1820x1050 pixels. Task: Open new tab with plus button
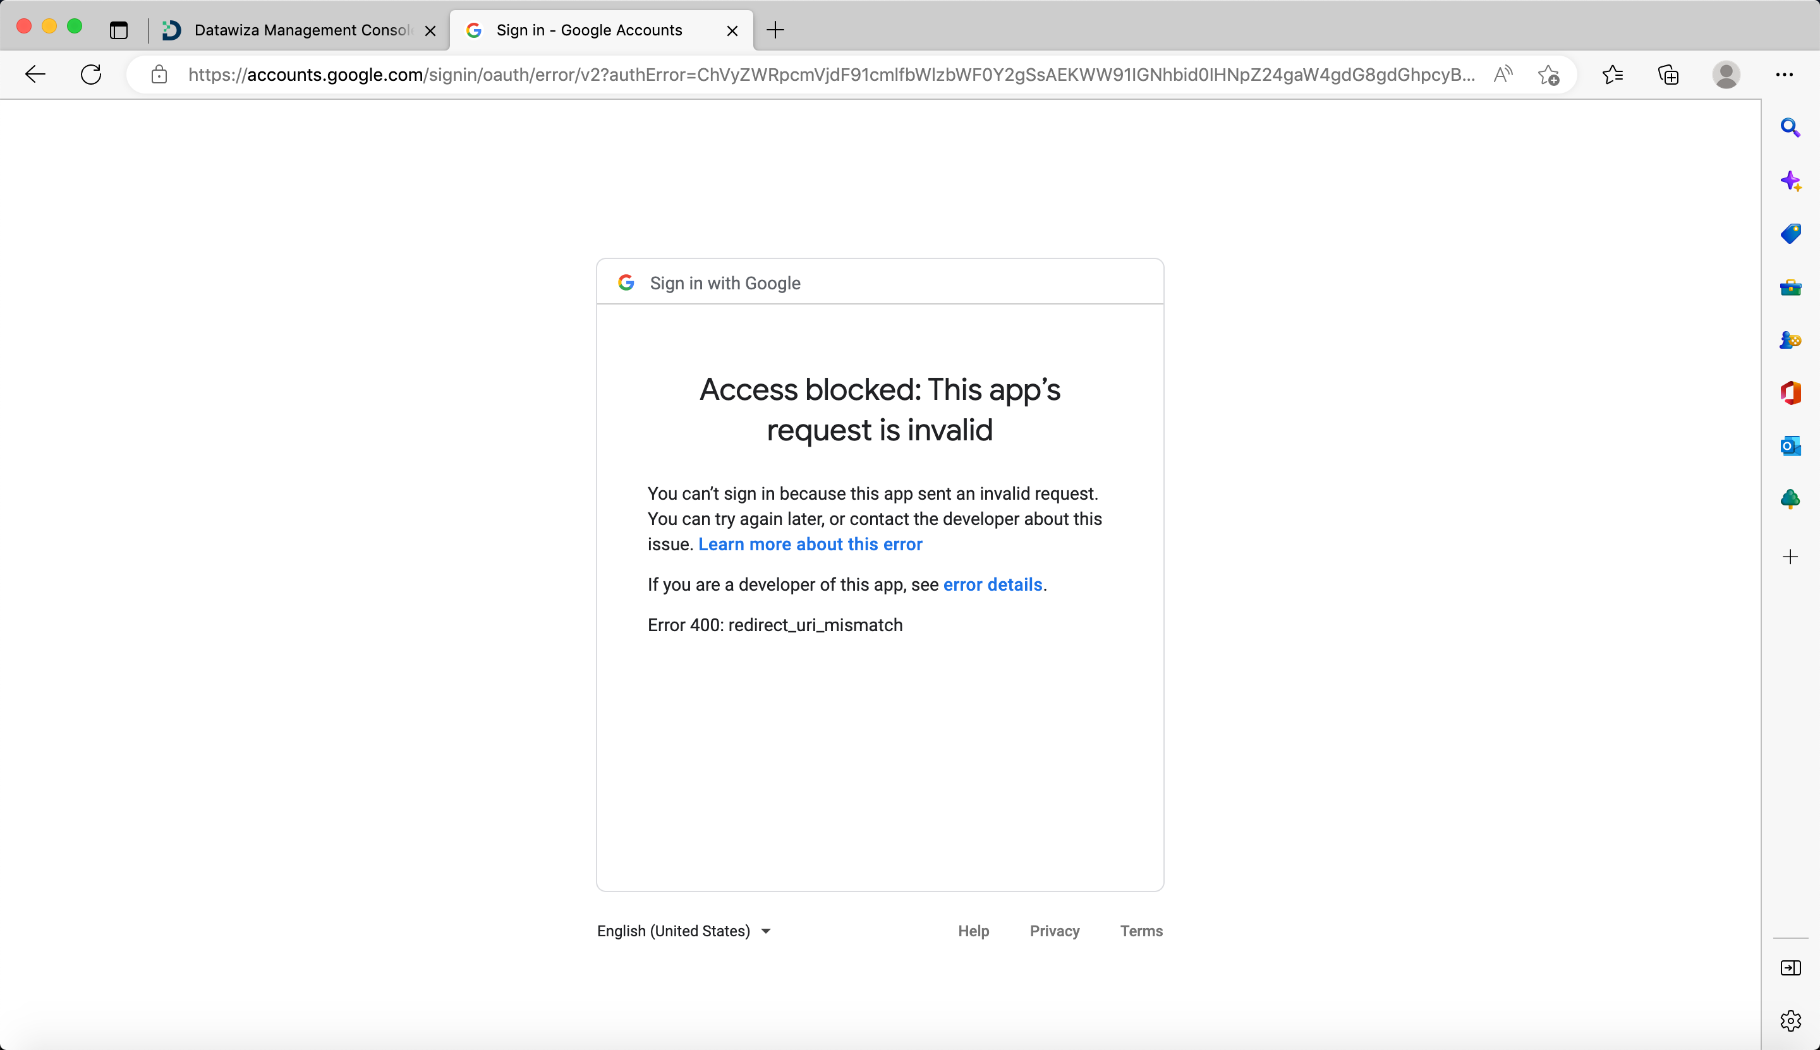click(x=775, y=30)
